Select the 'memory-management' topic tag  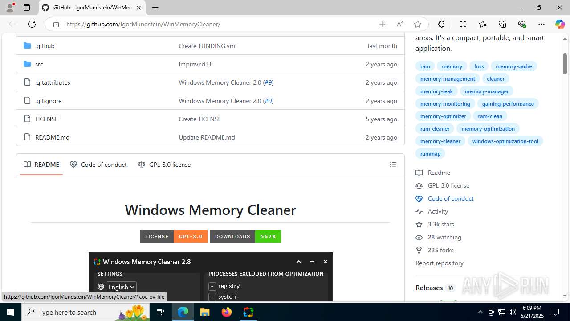pos(448,78)
